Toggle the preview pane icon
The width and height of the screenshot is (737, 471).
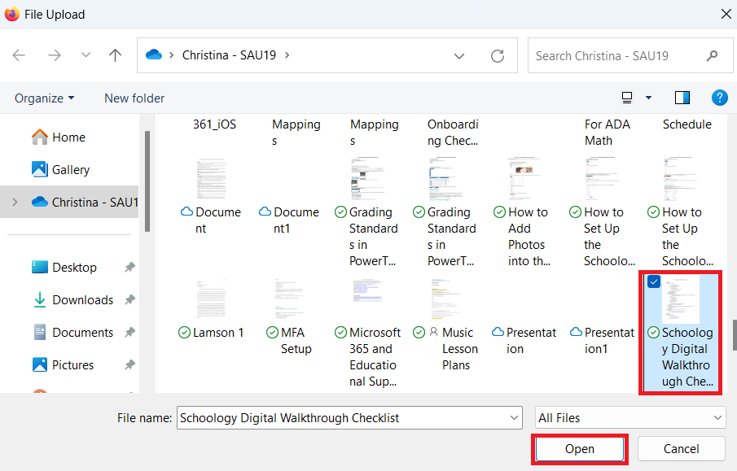pos(682,98)
